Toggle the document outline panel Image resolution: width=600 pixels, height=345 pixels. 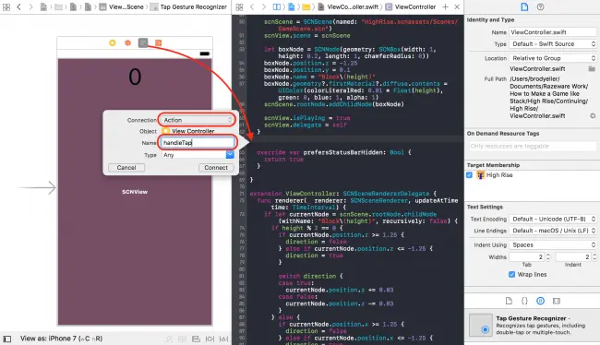(x=7, y=339)
